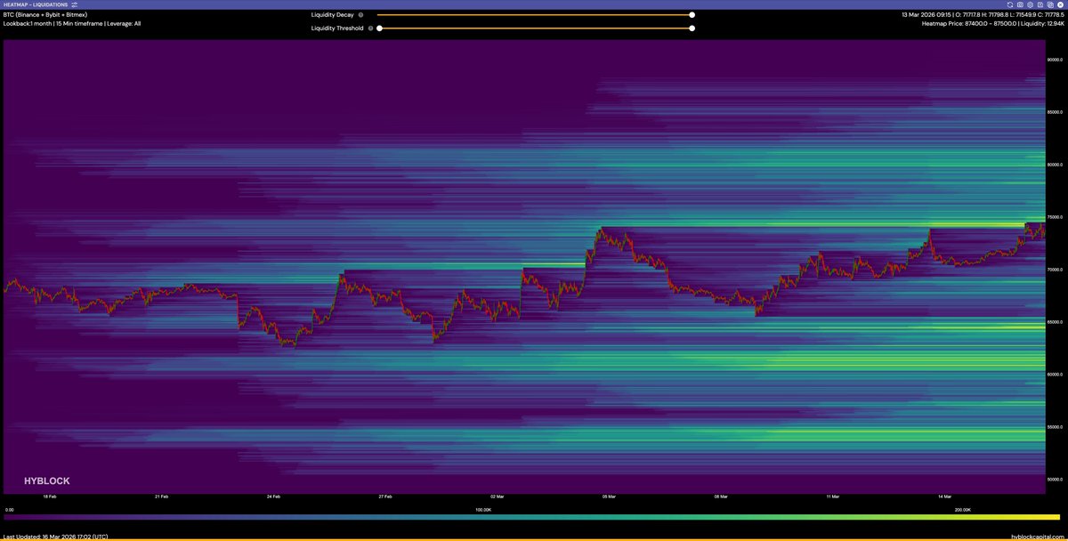Click the Liquidity Decay slider handle
1068x541 pixels.
tap(692, 15)
